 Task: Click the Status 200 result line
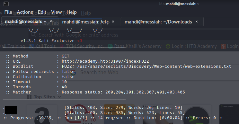click(x=125, y=113)
